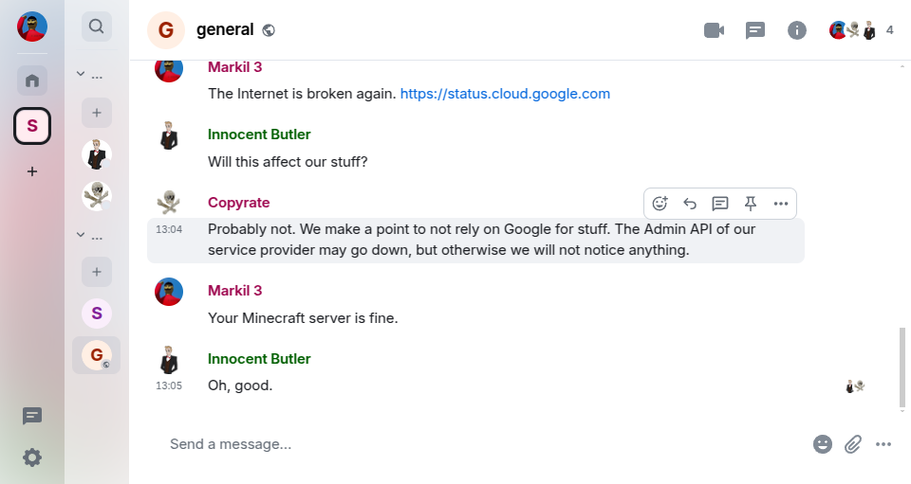Attach a file to the message
The height and width of the screenshot is (484, 911).
coord(853,443)
